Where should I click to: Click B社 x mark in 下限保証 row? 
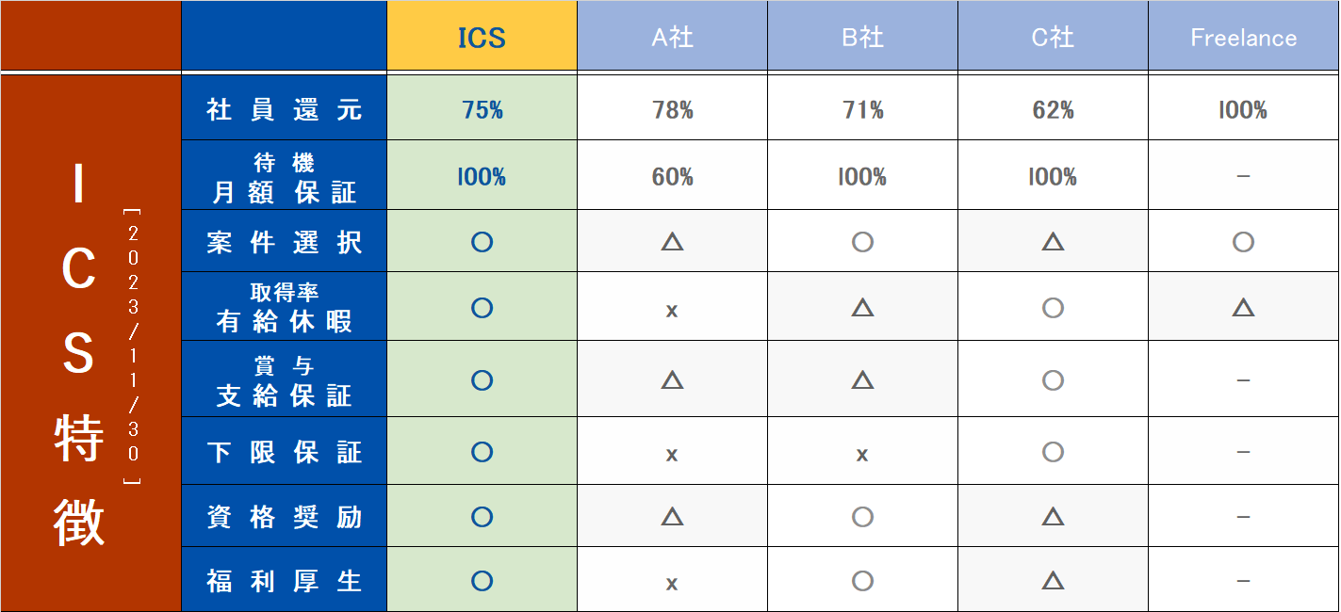(862, 455)
